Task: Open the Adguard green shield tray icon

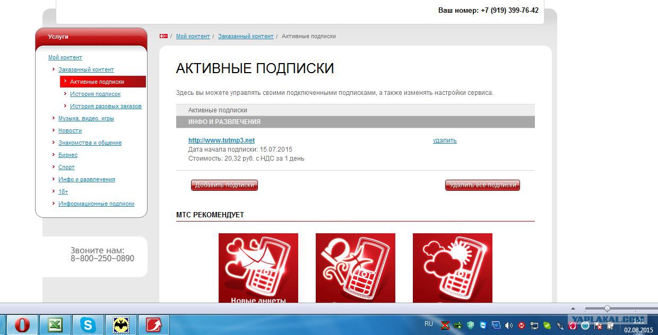Action: [470, 325]
